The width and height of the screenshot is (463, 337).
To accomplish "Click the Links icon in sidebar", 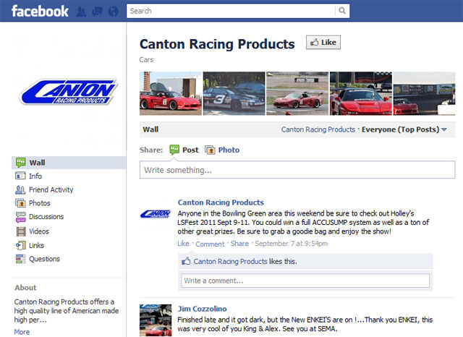I will [21, 245].
